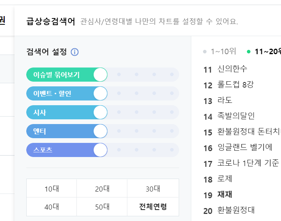Open the keyword 잉글랜드 벨기에
The height and width of the screenshot is (221, 281).
(x=245, y=147)
